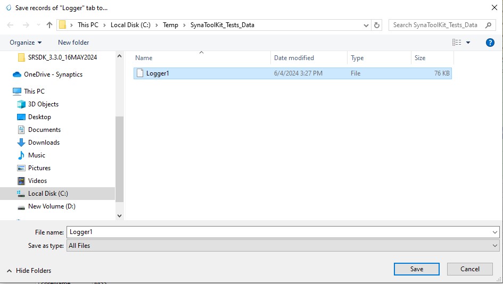Select New Volume (D:) drive
This screenshot has width=503, height=284.
pos(51,206)
